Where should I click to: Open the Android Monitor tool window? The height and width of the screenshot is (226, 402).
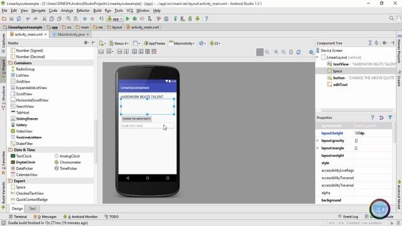pyautogui.click(x=80, y=217)
